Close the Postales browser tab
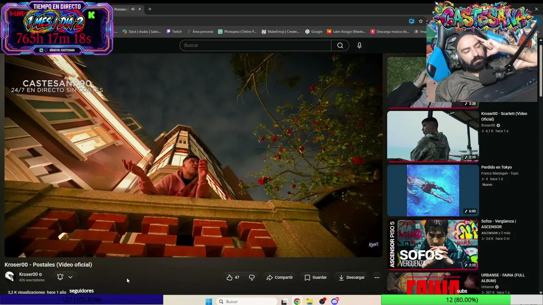 (x=140, y=9)
